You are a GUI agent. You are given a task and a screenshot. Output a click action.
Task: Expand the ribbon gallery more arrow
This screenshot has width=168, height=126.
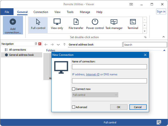pyautogui.click(x=144, y=31)
